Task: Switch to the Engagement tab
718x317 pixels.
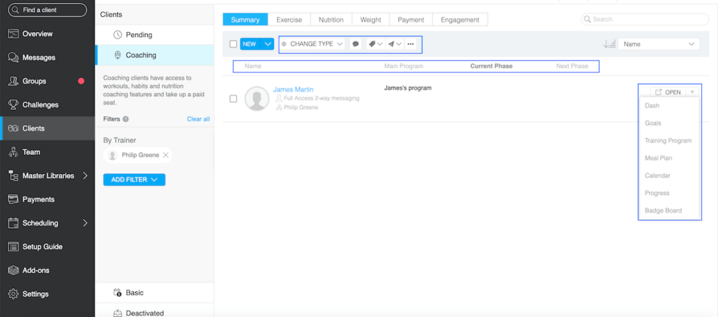Action: click(460, 20)
